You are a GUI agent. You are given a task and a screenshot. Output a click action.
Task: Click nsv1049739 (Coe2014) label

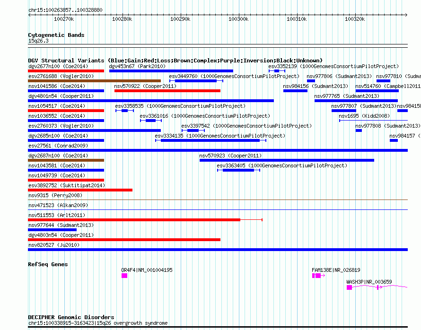coord(57,175)
